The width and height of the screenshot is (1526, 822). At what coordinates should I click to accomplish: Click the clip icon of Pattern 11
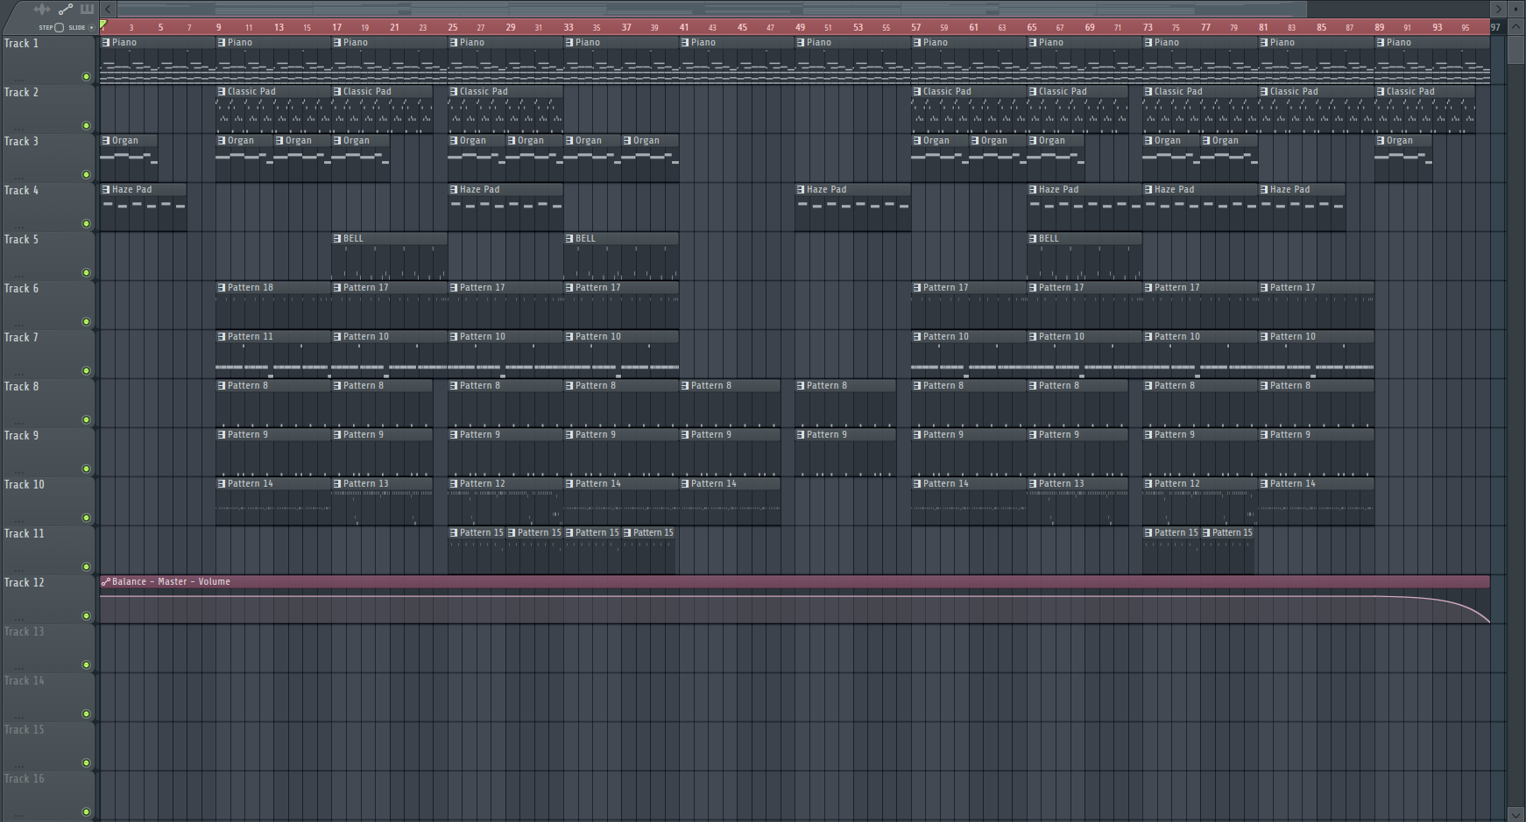222,336
